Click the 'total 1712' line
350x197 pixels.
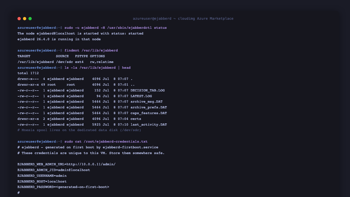click(28, 73)
